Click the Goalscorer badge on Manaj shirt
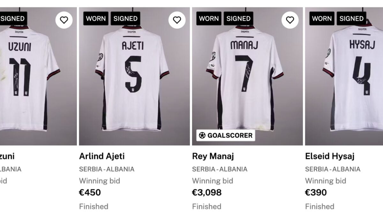The image size is (383, 215). click(x=225, y=135)
